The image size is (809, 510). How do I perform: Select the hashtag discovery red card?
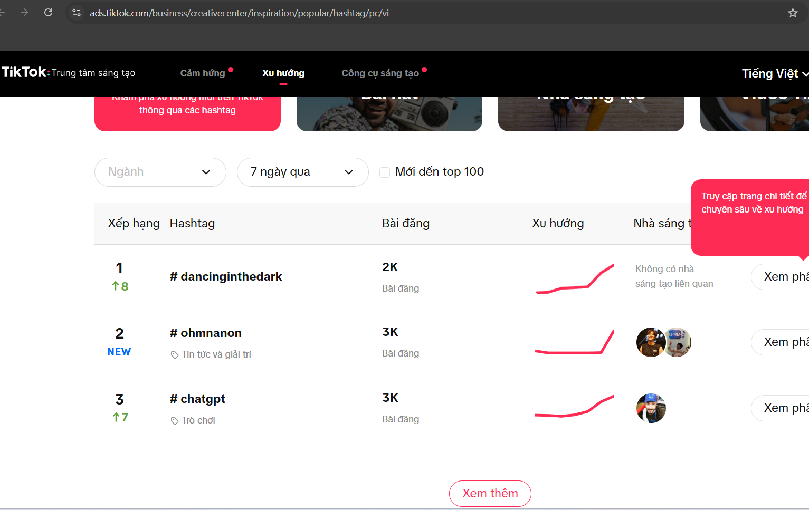187,114
